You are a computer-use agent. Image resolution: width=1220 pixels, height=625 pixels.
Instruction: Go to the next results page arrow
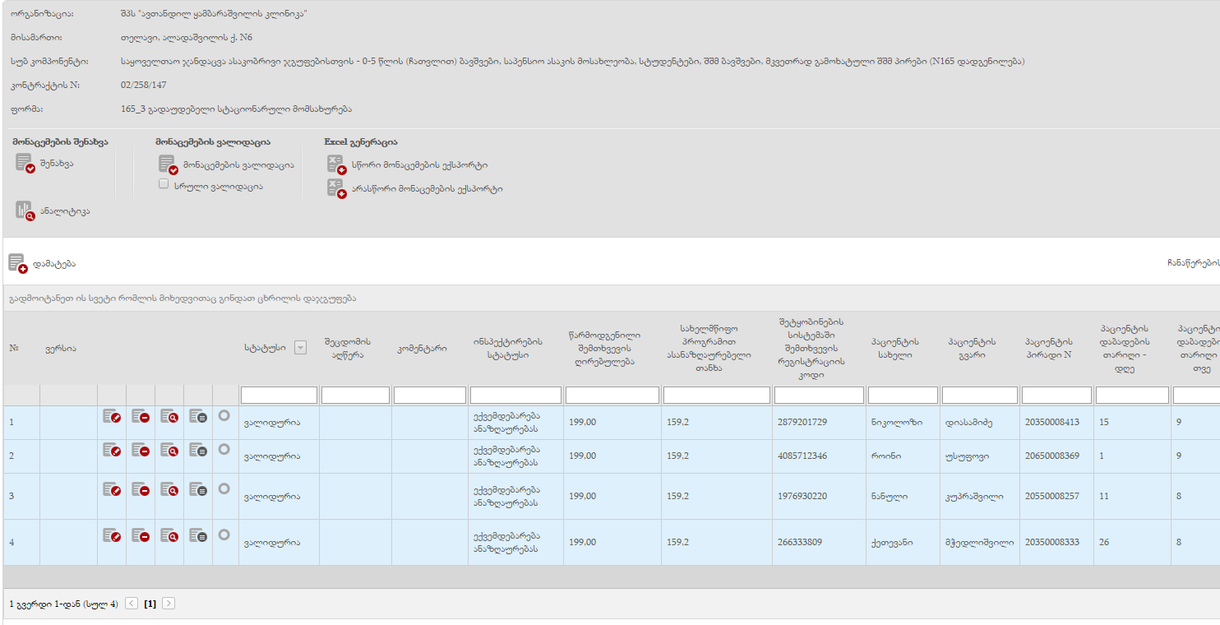tap(169, 604)
